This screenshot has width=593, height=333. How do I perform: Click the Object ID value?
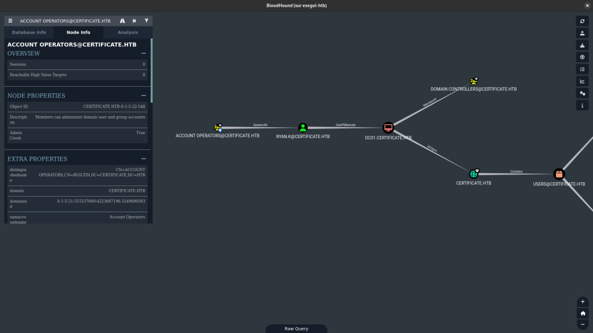coord(114,106)
